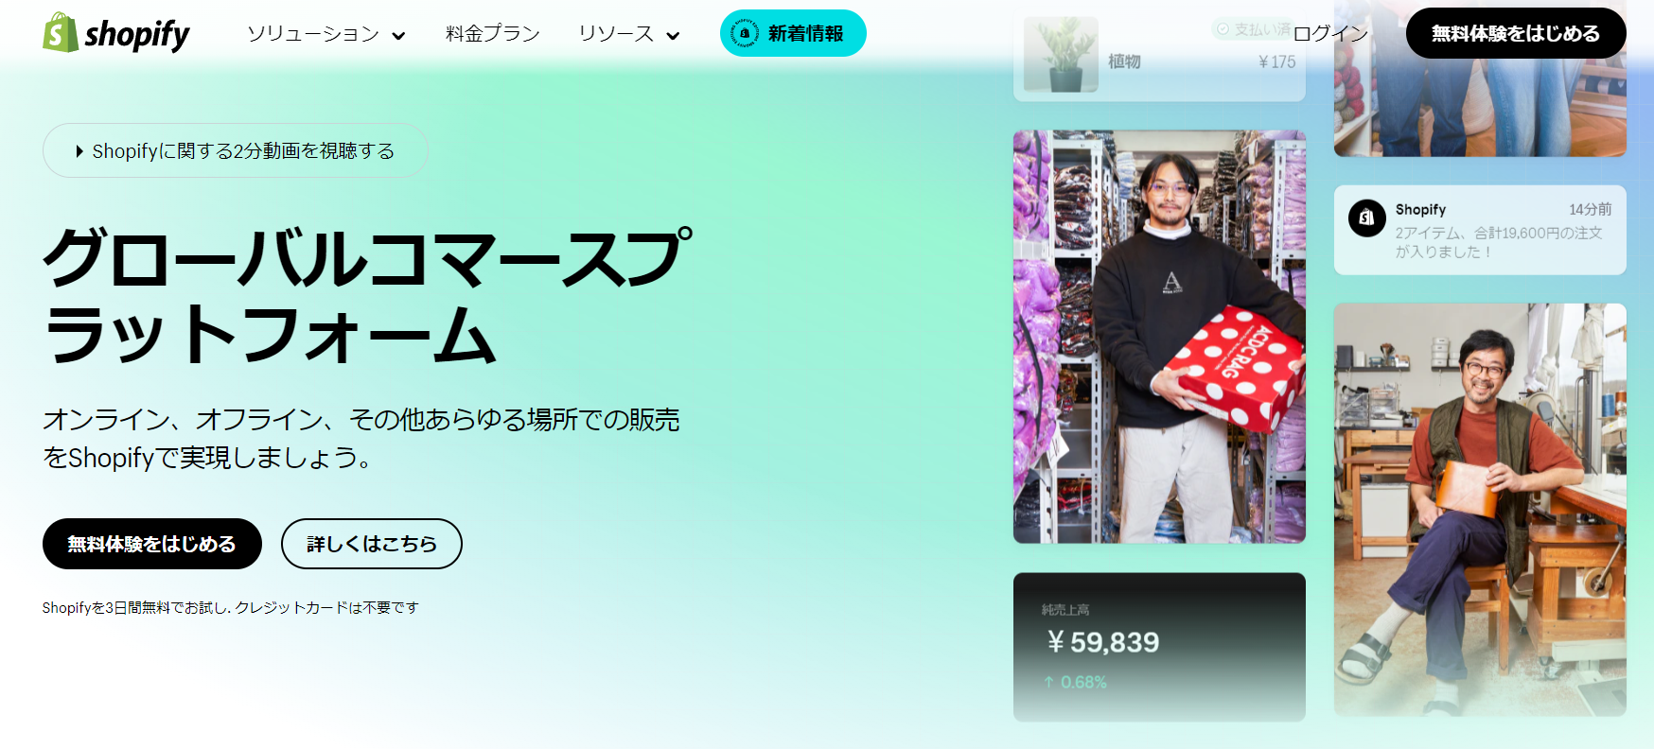Viewport: 1654px width, 749px height.
Task: Click the circular badge icon in 新着情報
Action: (x=745, y=33)
